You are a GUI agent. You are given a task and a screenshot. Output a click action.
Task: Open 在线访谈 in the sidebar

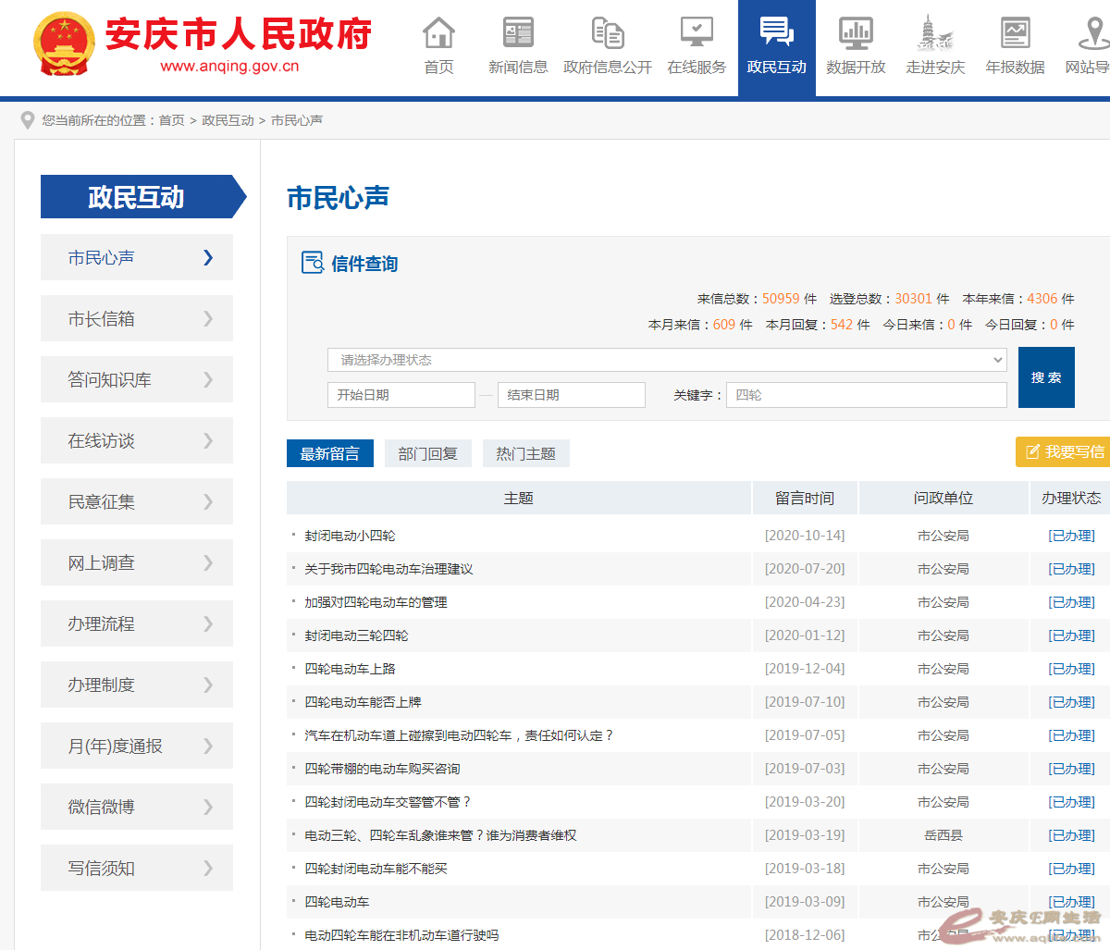pos(137,440)
